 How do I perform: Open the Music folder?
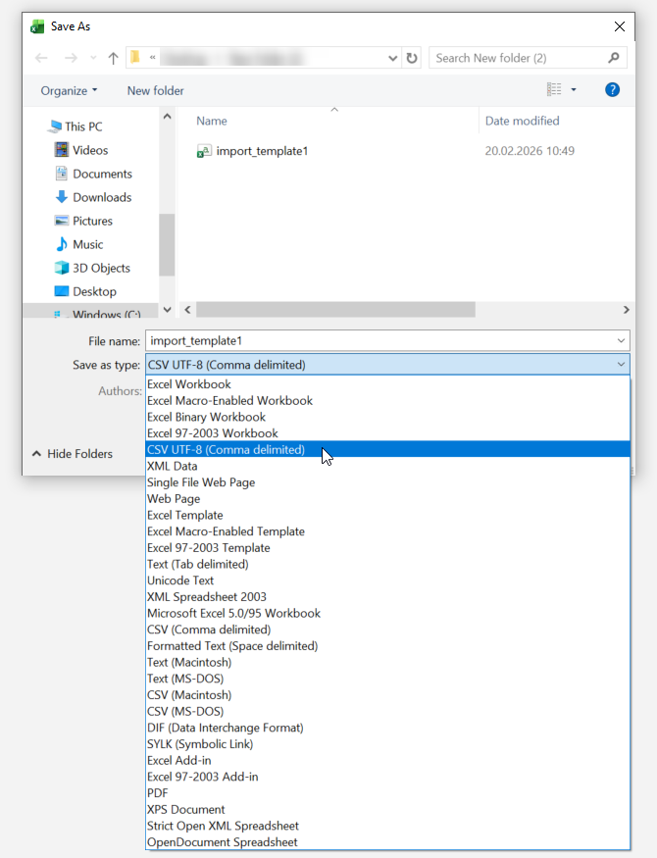(x=78, y=244)
